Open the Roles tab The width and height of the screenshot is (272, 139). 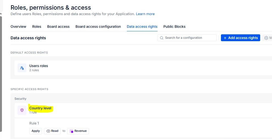37,27
